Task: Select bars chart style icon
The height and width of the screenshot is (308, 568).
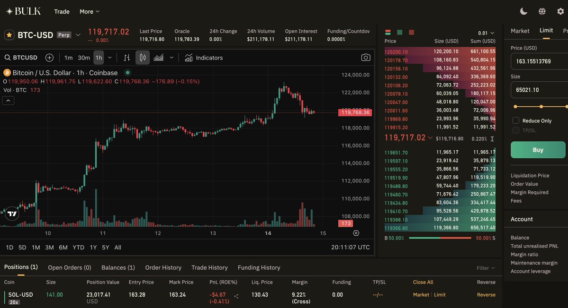Action: pyautogui.click(x=127, y=58)
